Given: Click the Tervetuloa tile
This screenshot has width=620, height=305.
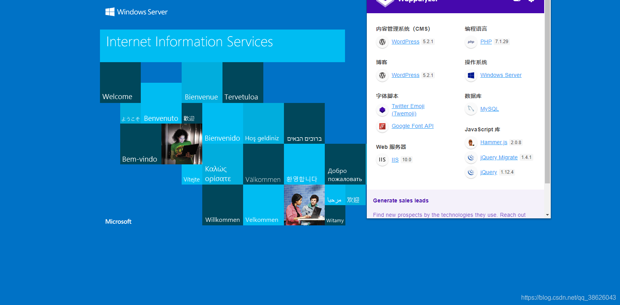Looking at the screenshot, I should point(243,82).
